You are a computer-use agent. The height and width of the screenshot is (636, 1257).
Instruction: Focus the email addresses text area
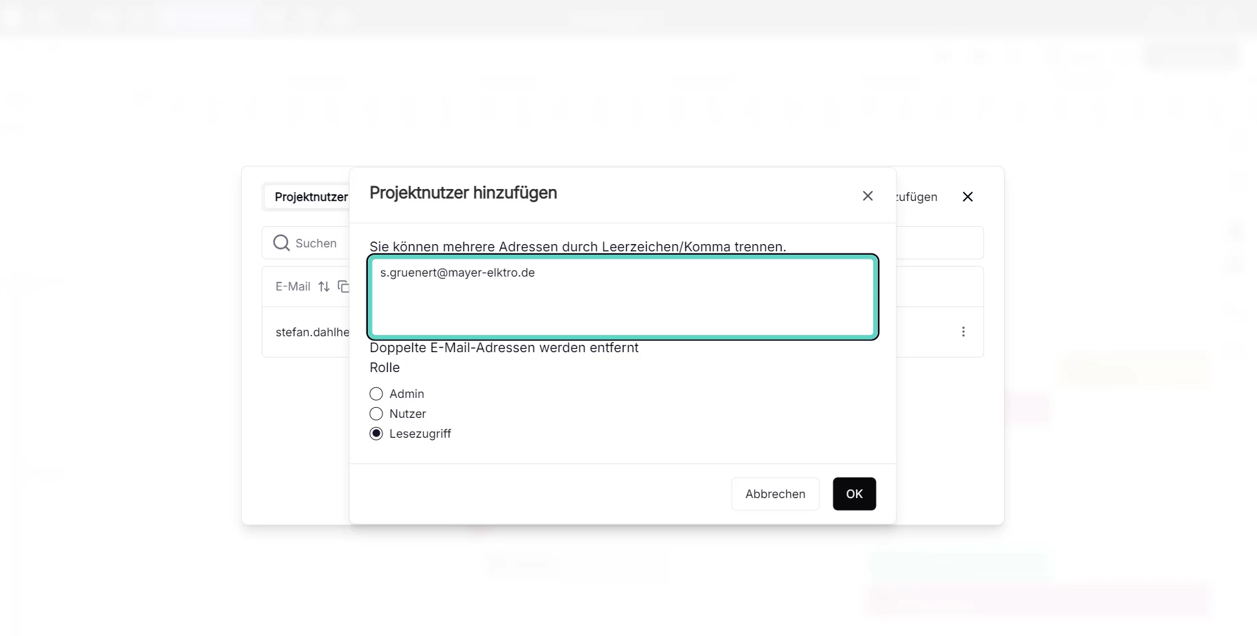pyautogui.click(x=622, y=297)
